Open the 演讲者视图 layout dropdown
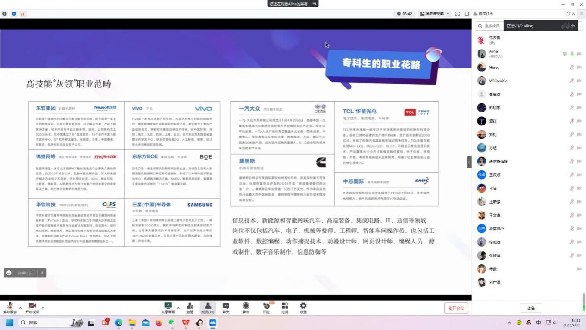The image size is (586, 330). click(435, 13)
